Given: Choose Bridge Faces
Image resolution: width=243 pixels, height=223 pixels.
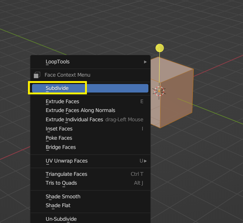Looking at the screenshot, I should 90,147.
